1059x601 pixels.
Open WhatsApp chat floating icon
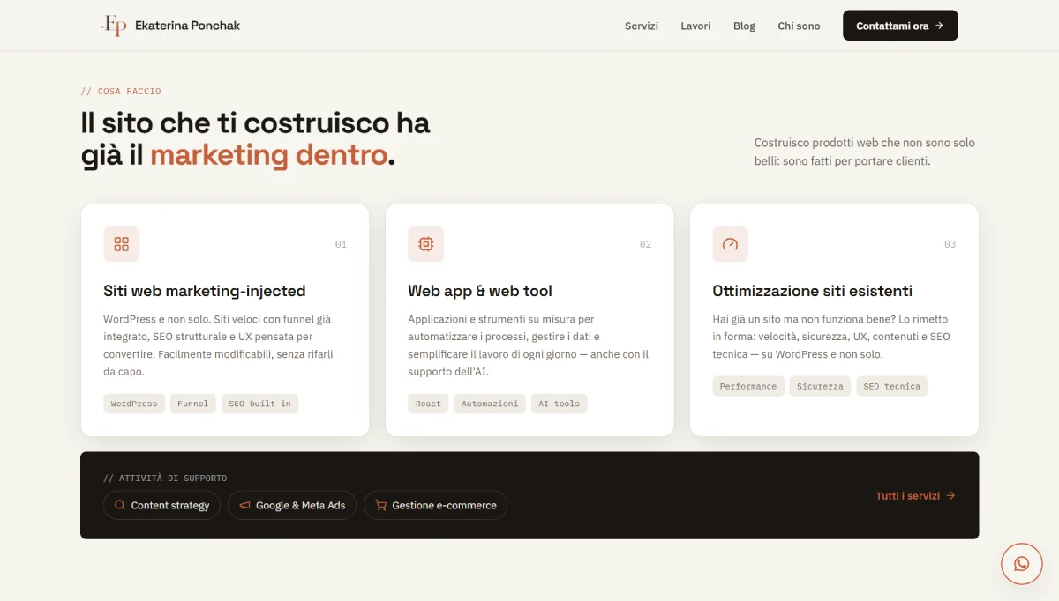(1022, 564)
